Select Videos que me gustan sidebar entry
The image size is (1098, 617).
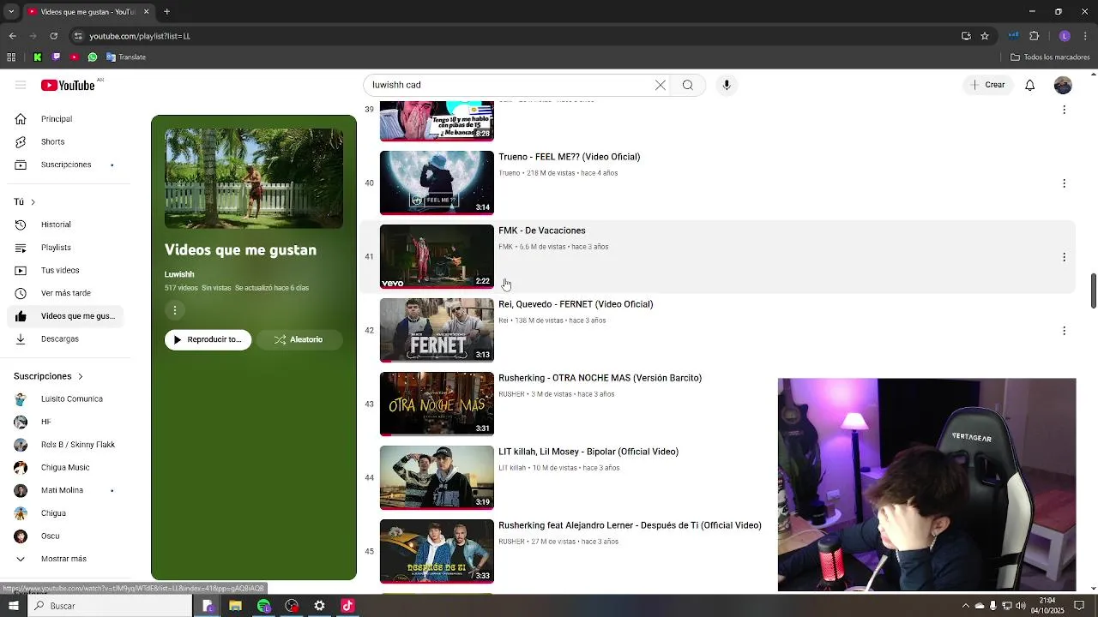[x=65, y=316]
